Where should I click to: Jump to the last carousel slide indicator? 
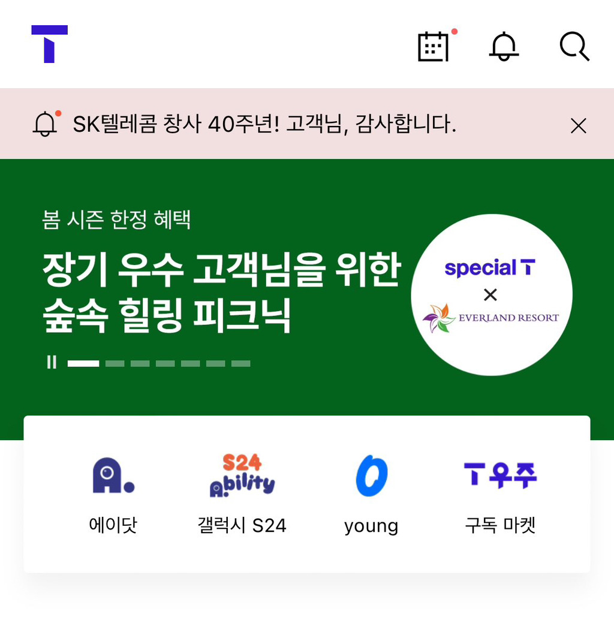(241, 363)
